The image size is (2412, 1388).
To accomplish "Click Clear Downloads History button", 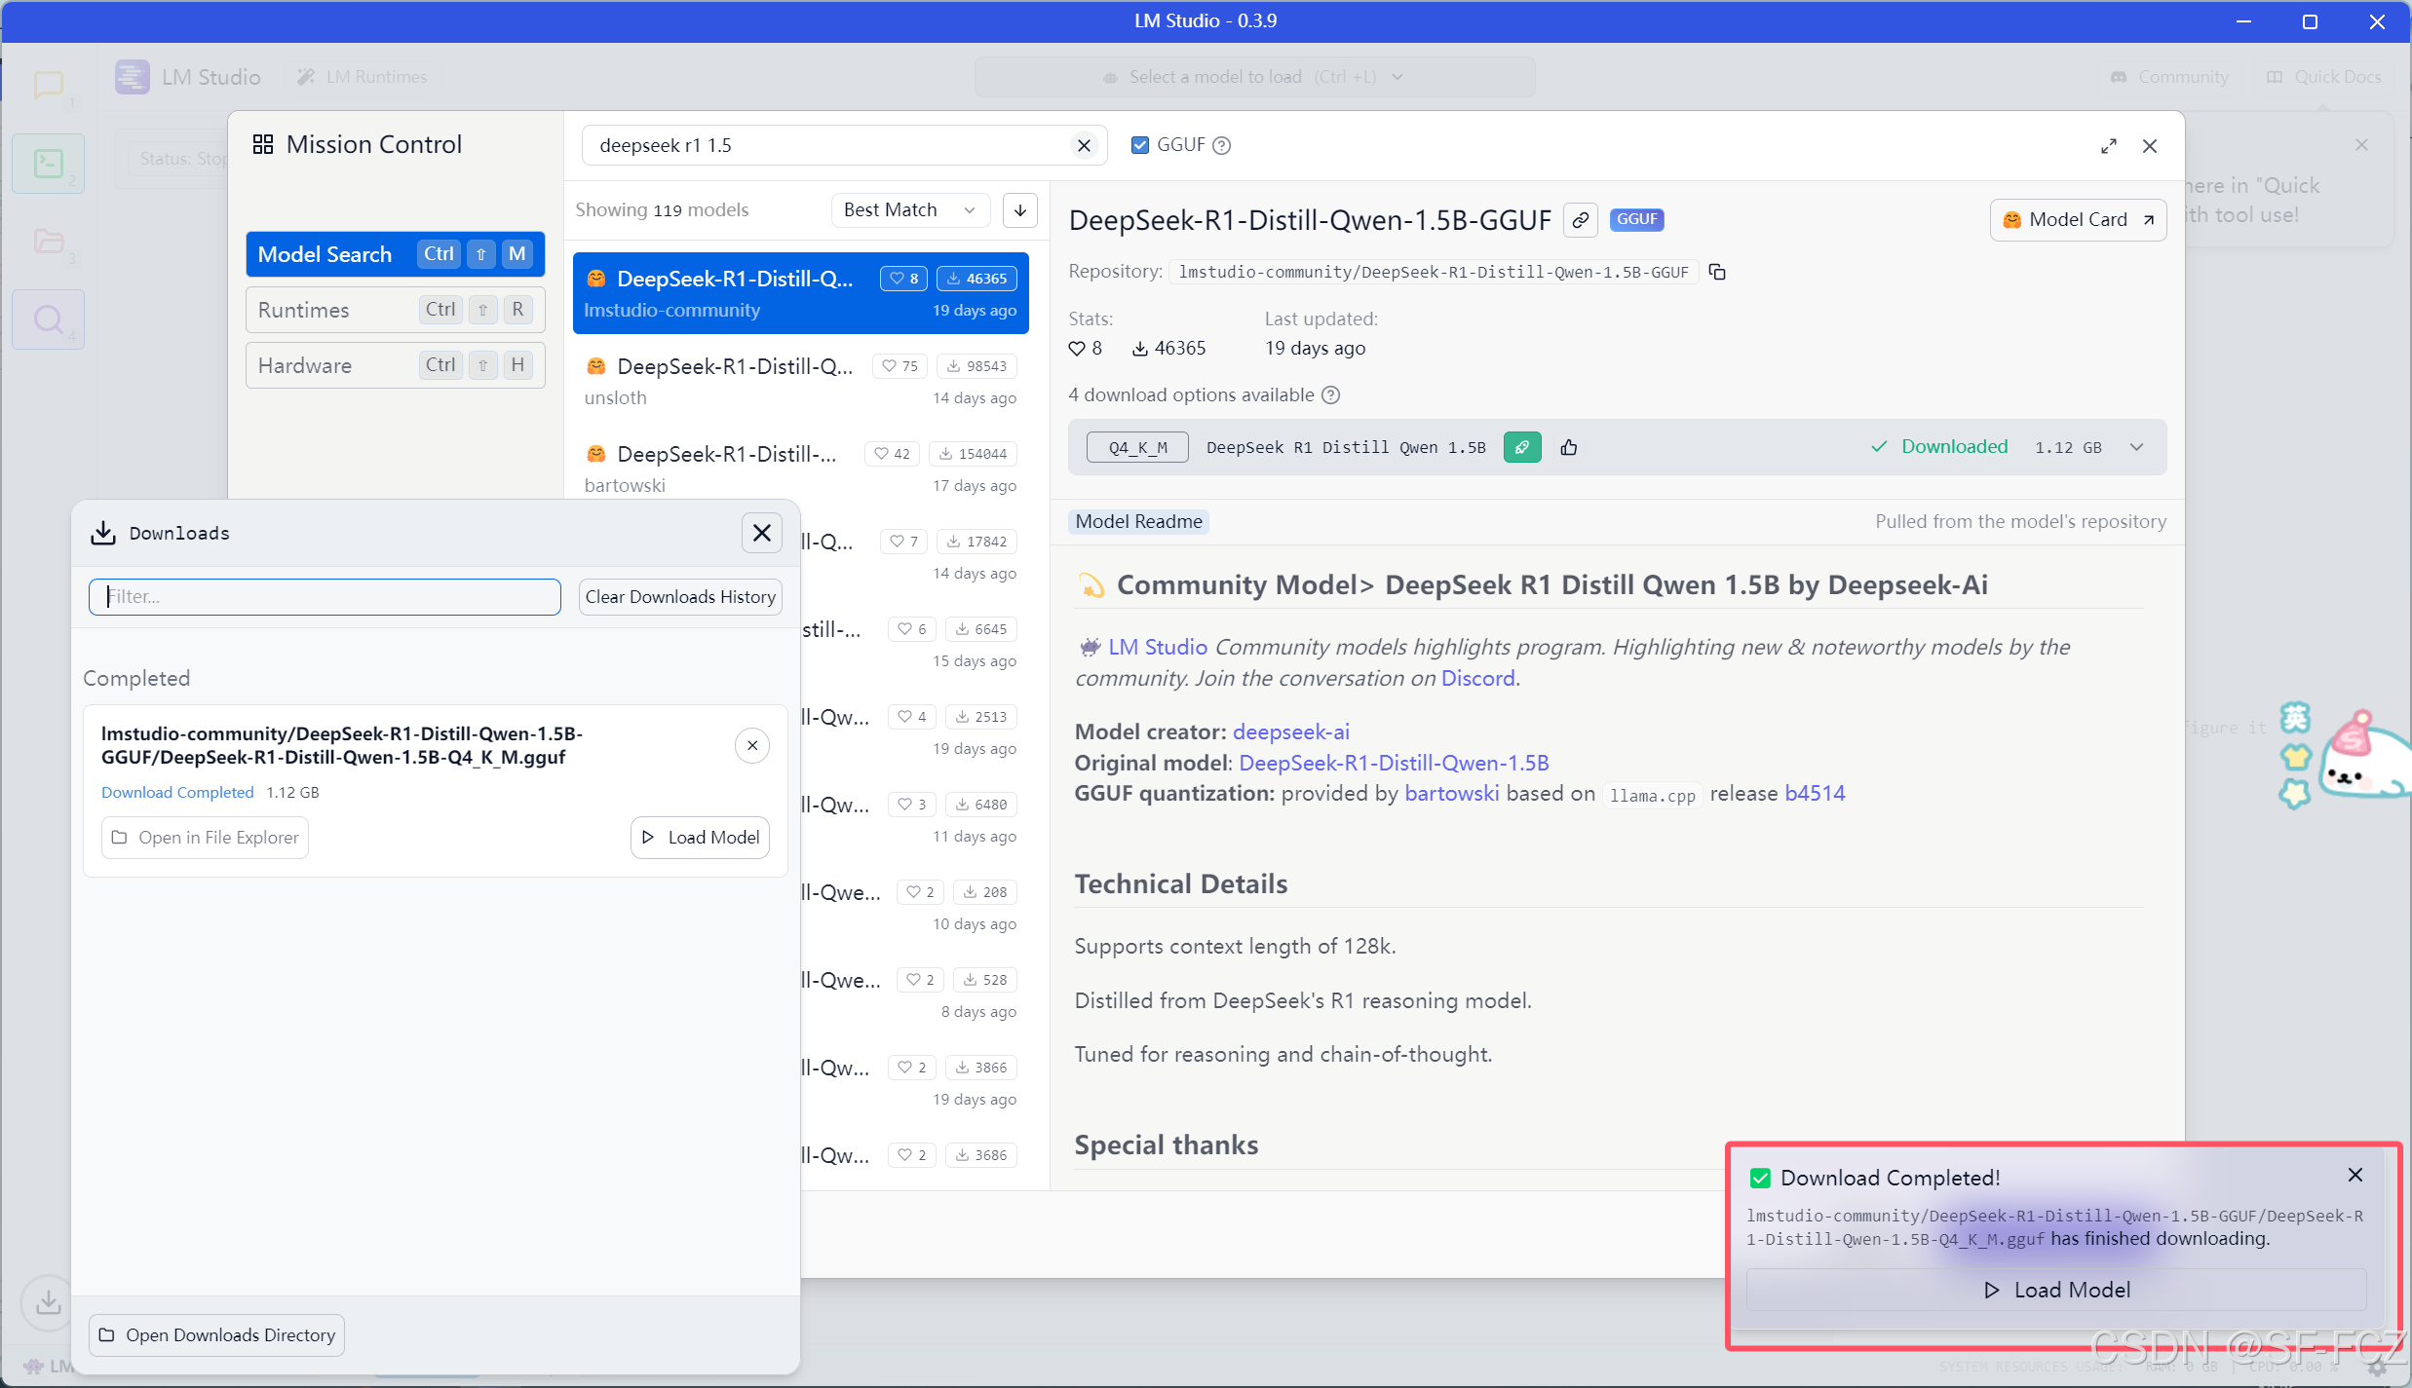I will [x=680, y=597].
